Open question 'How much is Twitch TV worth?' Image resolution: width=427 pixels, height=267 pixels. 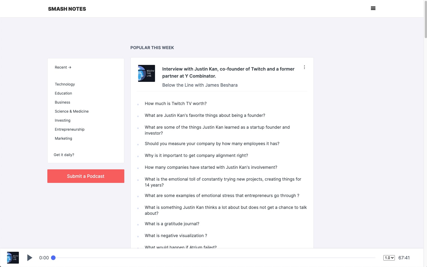176,104
